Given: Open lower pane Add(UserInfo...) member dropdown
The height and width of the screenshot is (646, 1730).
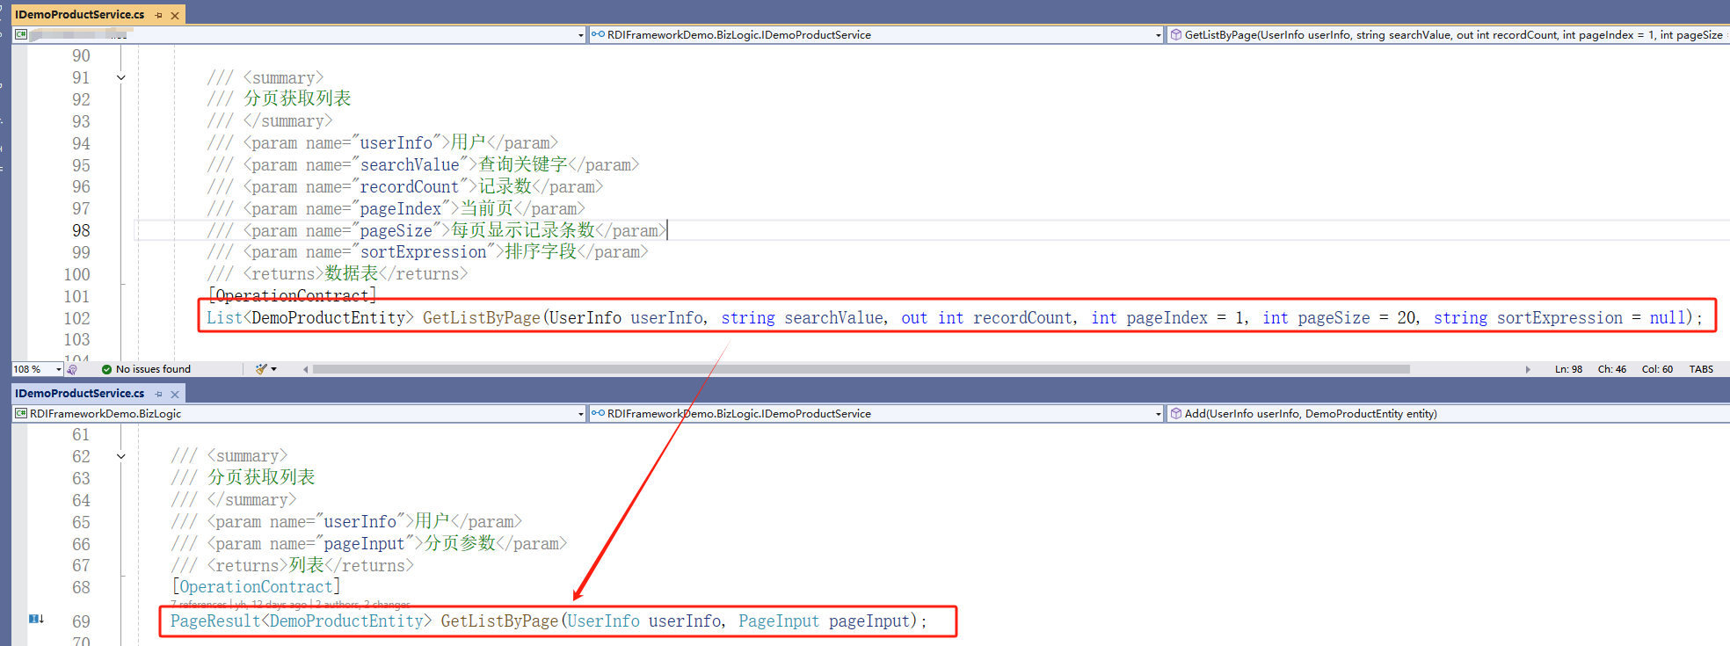Looking at the screenshot, I should click(x=1448, y=414).
